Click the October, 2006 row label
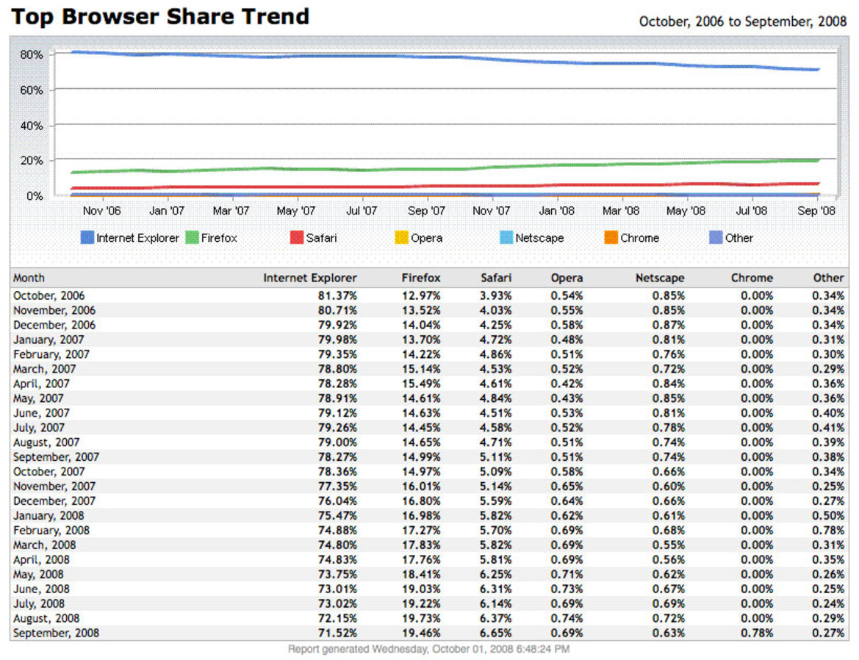Viewport: 859px width, 660px height. tap(48, 295)
